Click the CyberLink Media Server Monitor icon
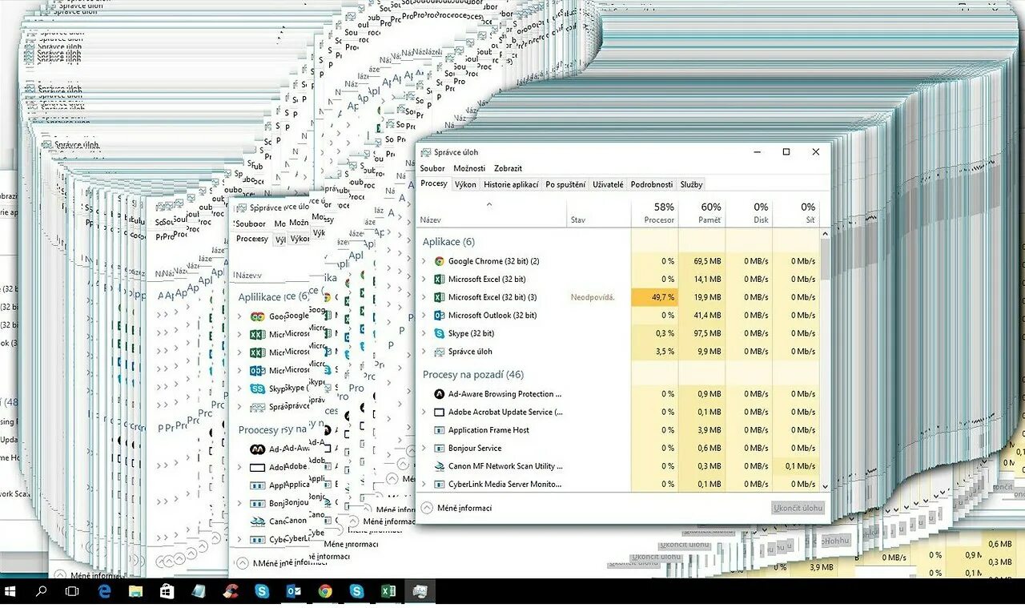The image size is (1025, 608). point(439,484)
